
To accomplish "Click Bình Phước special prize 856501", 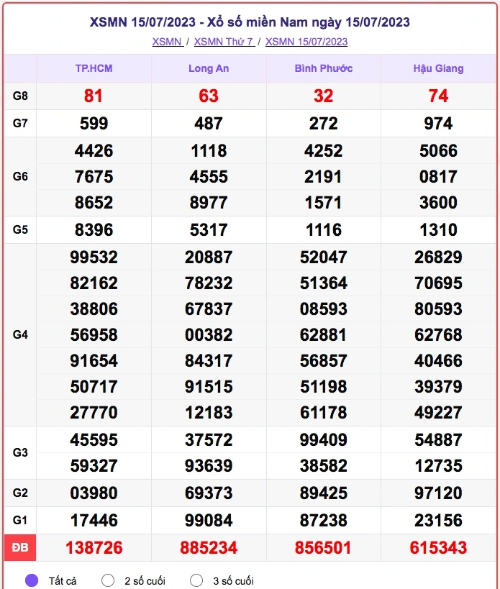I will (323, 548).
